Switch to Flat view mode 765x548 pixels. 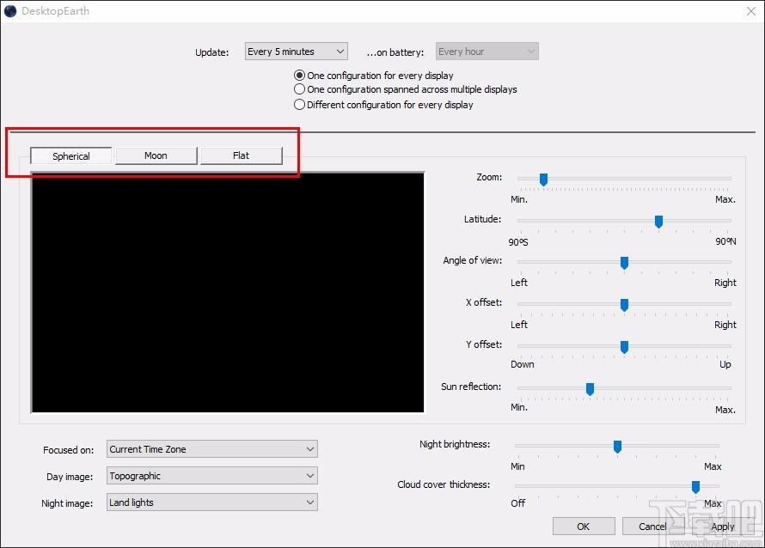[241, 155]
